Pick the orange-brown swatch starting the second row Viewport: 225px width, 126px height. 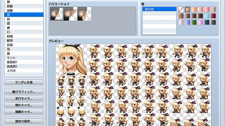181,16
